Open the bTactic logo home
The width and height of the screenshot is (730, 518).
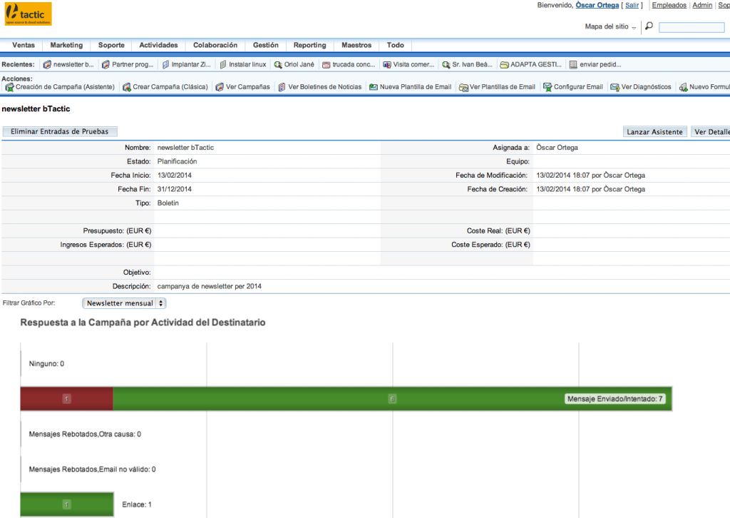(x=28, y=14)
